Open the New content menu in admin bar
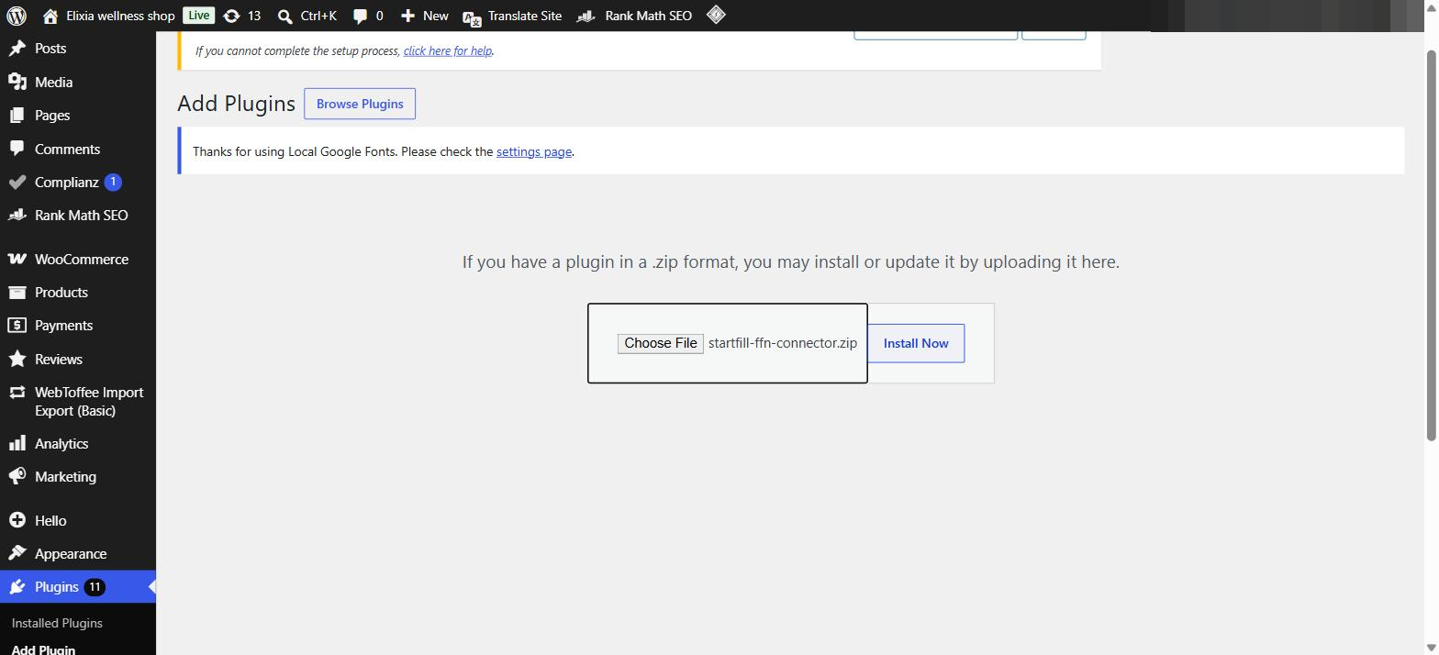Image resolution: width=1439 pixels, height=655 pixels. [x=425, y=16]
